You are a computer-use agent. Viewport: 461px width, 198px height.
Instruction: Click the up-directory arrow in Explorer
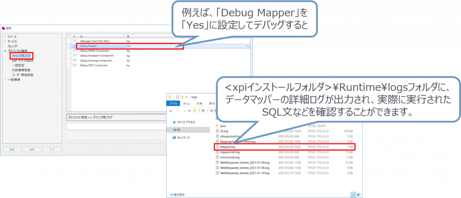pos(188,110)
